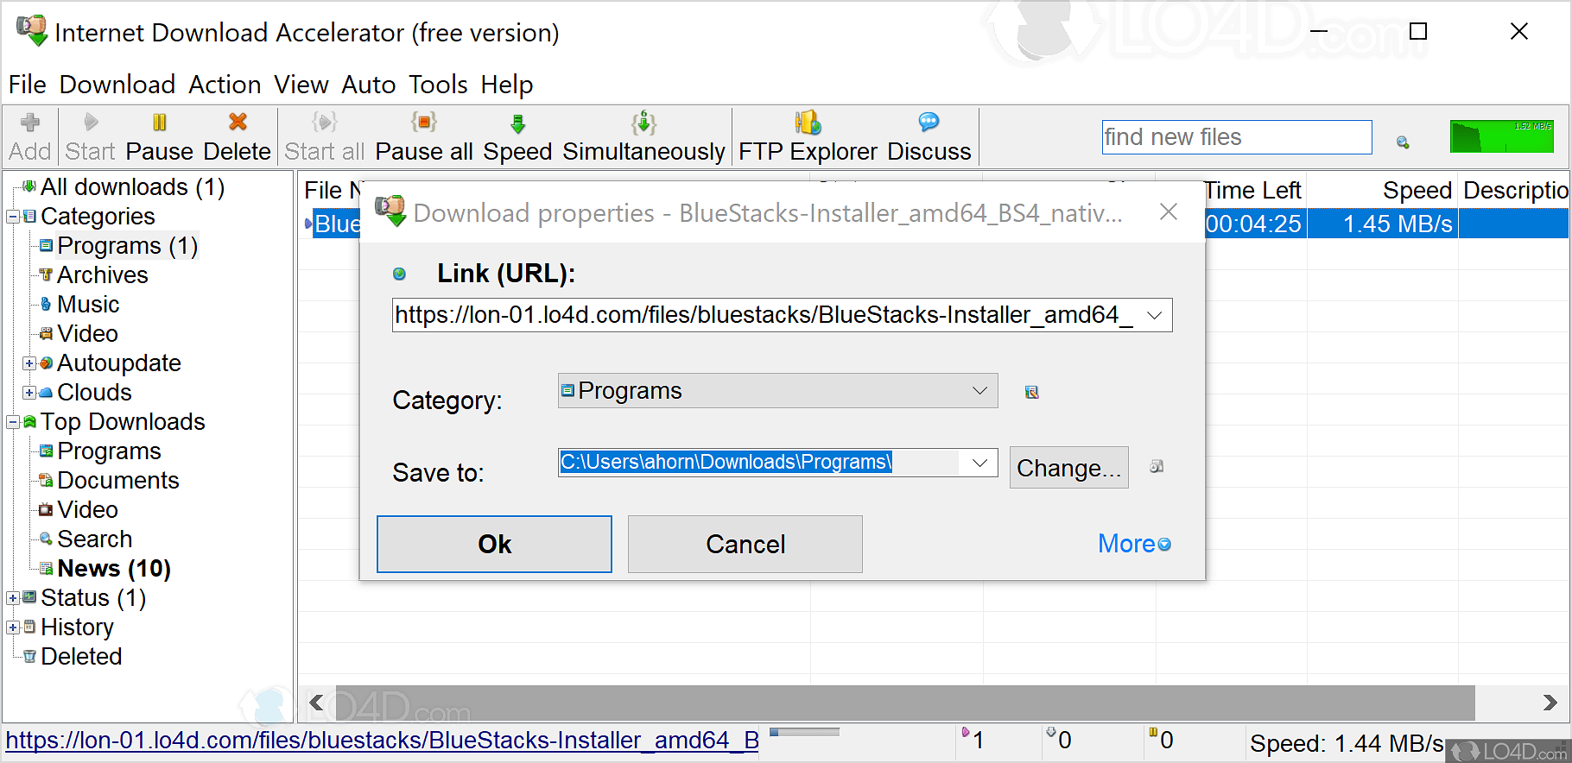Viewport: 1572px width, 763px height.
Task: Click the find new files search field
Action: coord(1236,137)
